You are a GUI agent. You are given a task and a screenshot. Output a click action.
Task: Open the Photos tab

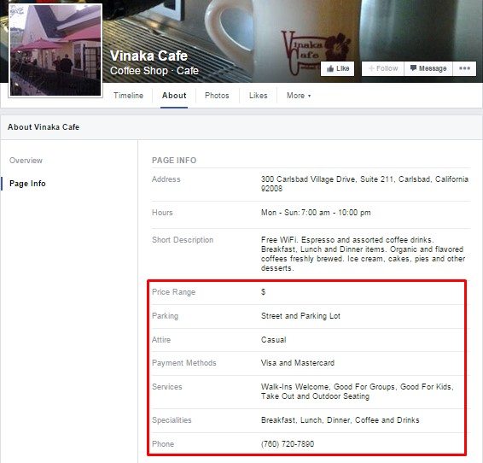[217, 96]
